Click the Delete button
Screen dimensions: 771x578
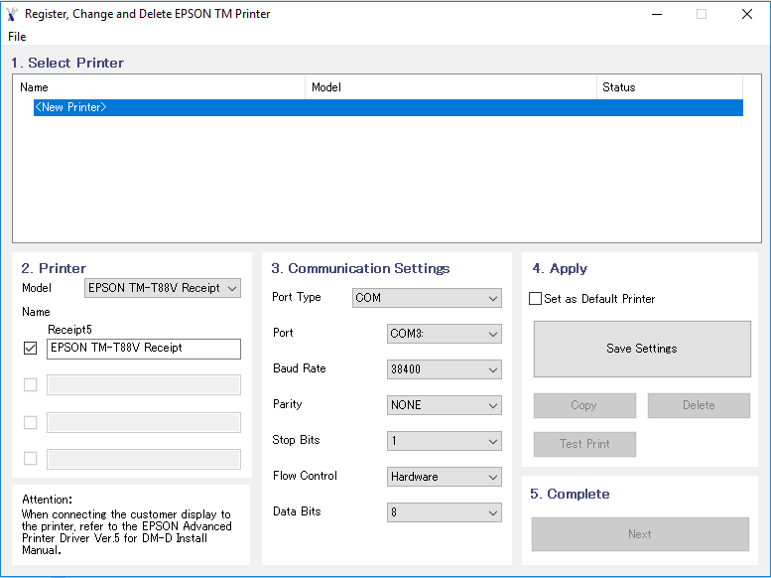[x=699, y=405]
